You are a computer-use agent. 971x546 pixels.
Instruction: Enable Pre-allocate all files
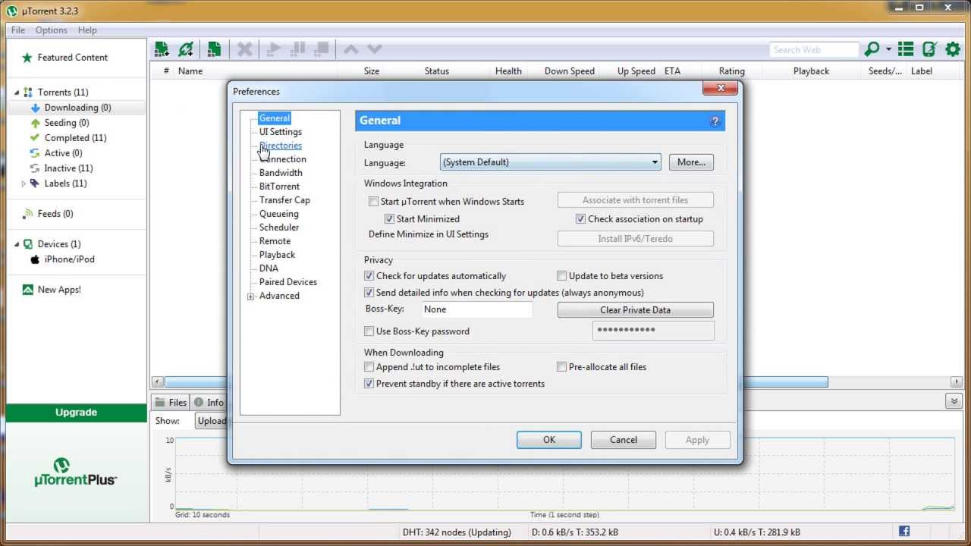tap(562, 367)
